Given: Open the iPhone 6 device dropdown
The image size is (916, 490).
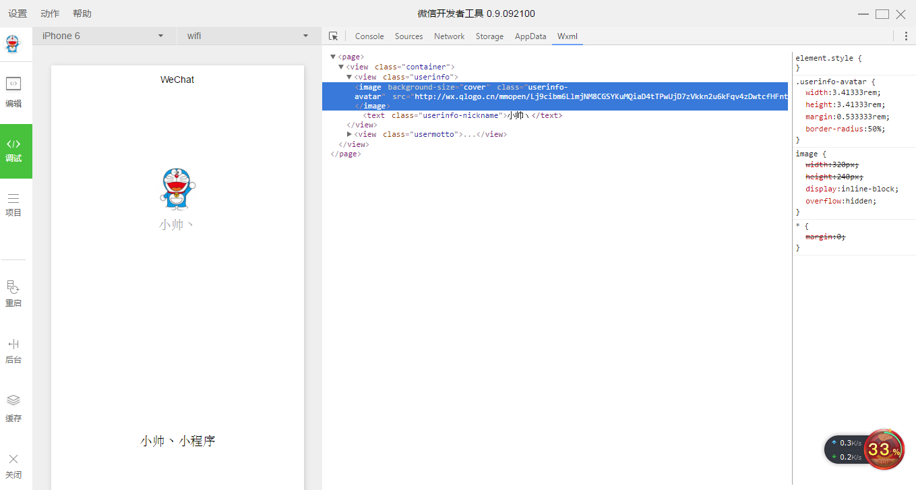Looking at the screenshot, I should tap(103, 36).
